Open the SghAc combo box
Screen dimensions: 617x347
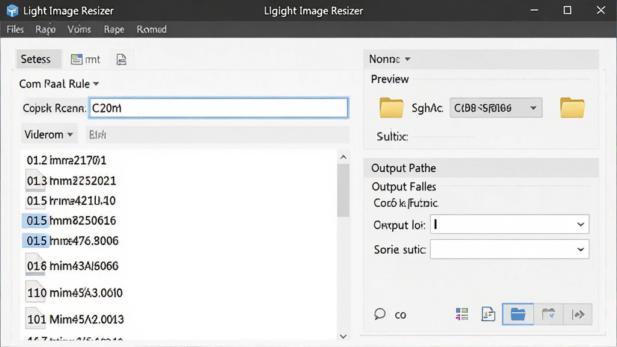pos(496,108)
